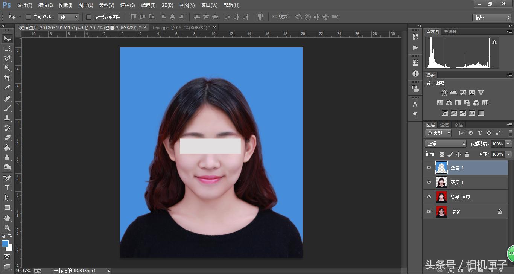514x274 pixels.
Task: Select the Gradient tool
Action: (8, 148)
